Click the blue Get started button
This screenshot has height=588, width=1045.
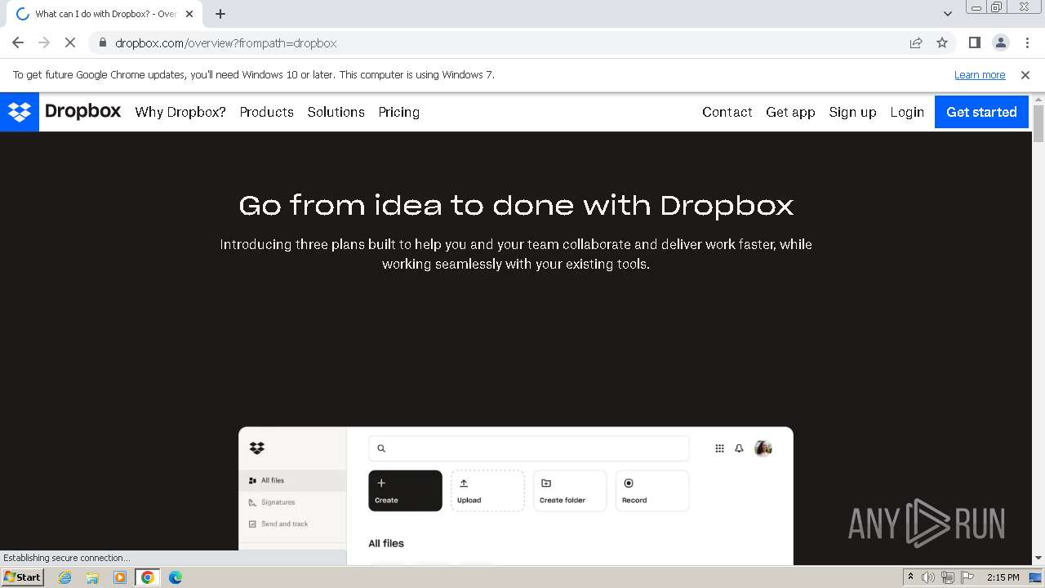coord(981,112)
